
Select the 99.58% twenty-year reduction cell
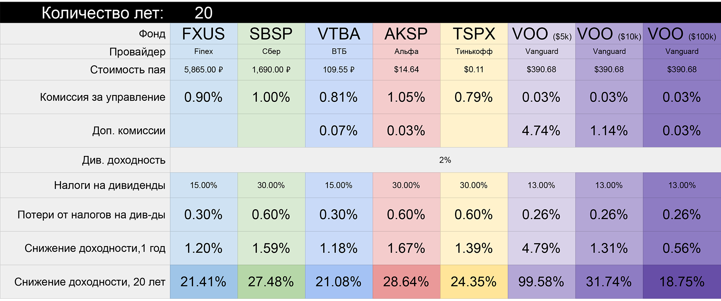[x=541, y=282]
